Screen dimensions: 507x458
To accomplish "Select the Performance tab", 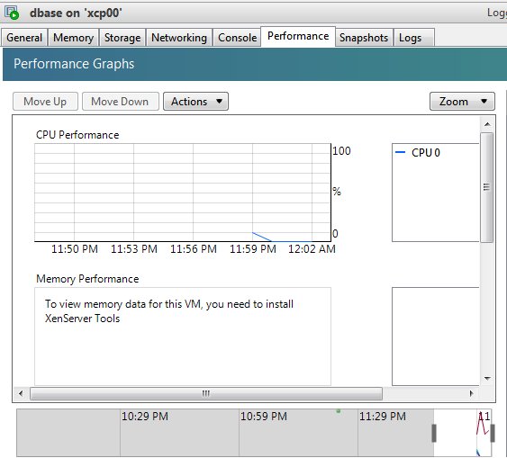I will pyautogui.click(x=298, y=37).
